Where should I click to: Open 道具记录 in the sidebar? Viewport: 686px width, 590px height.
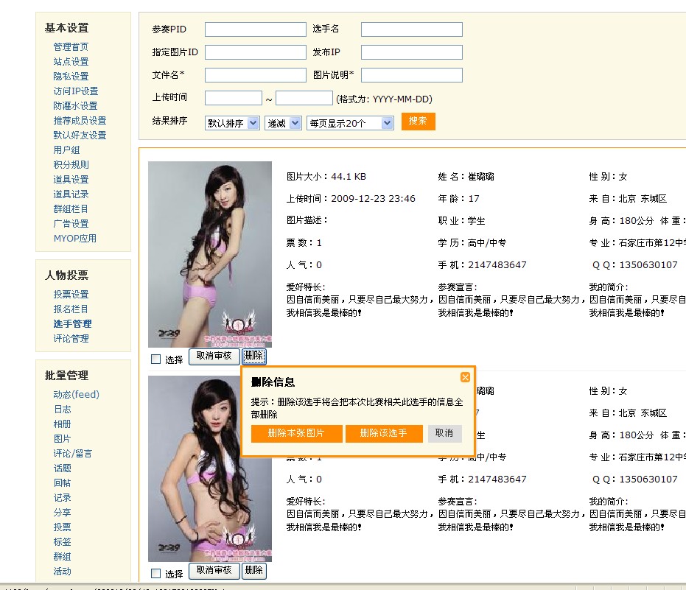point(71,194)
